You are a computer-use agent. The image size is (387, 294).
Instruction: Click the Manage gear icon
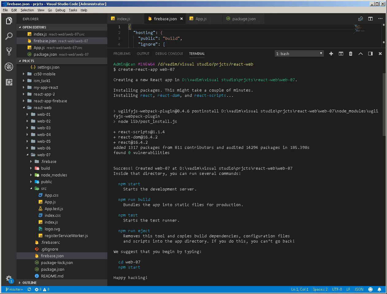click(x=9, y=278)
